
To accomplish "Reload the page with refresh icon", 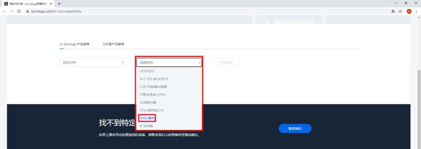I will click(x=19, y=11).
